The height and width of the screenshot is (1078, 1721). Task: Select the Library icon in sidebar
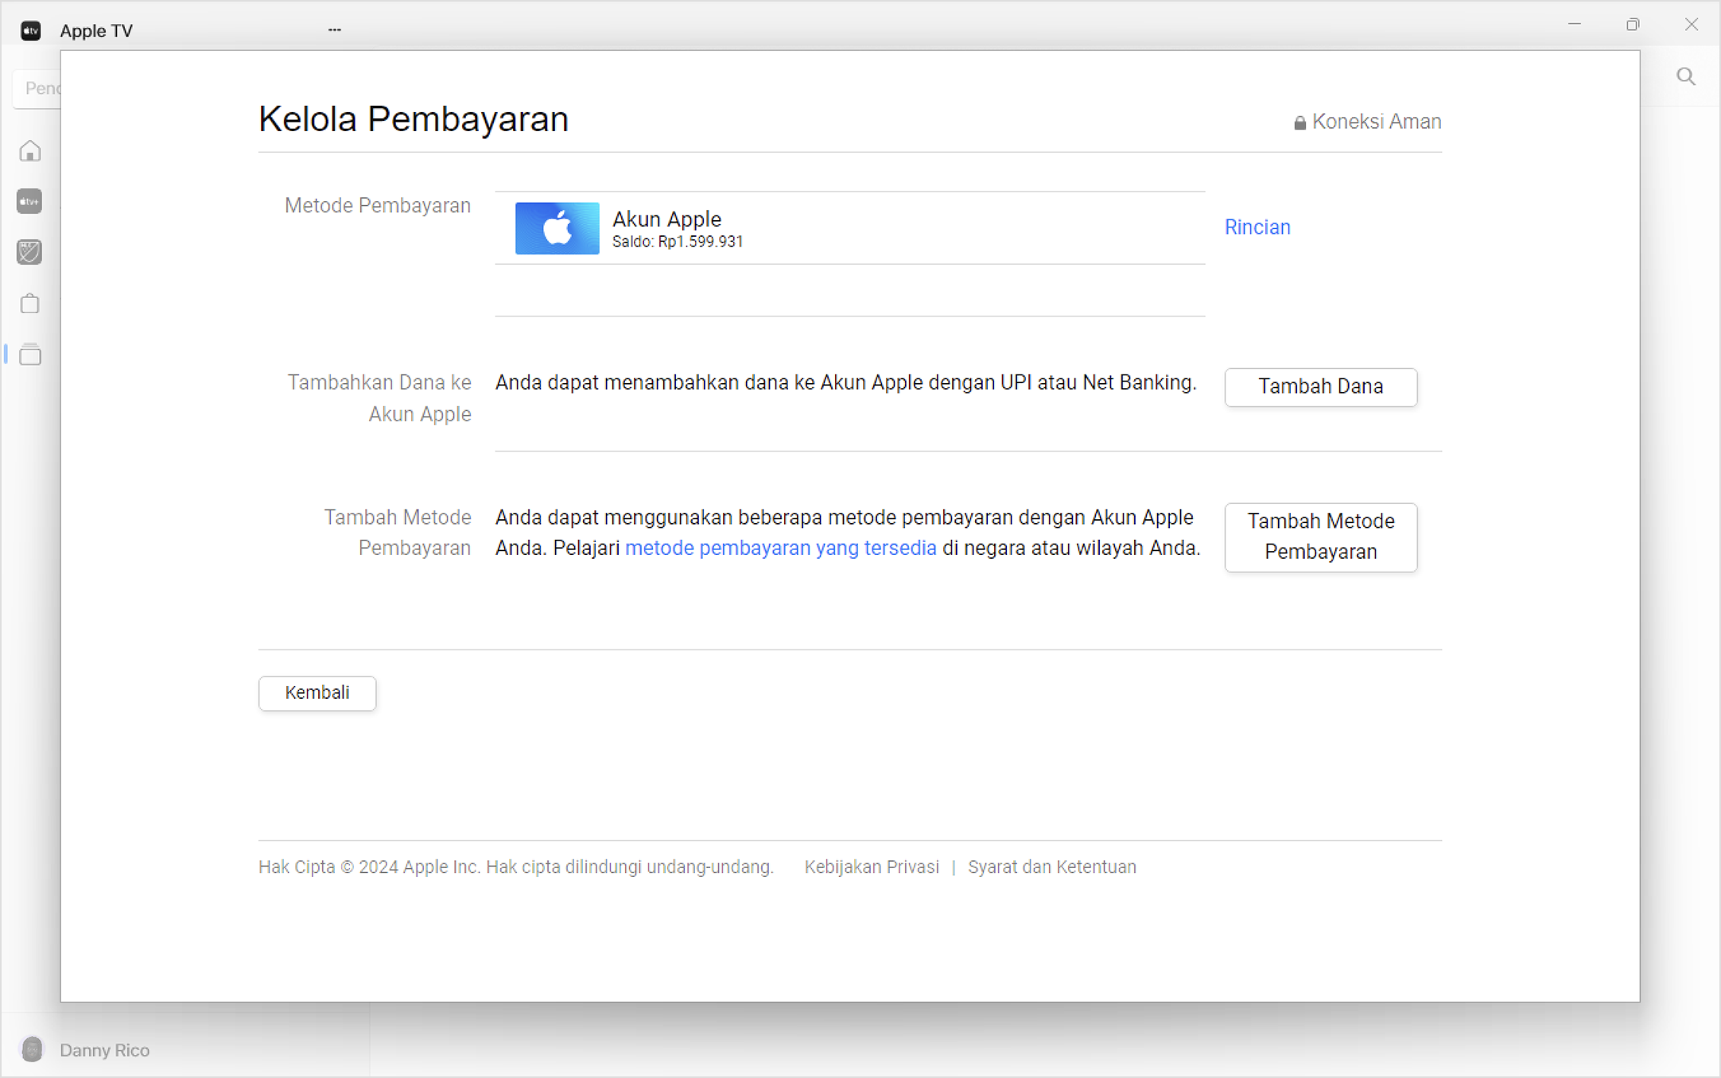(x=29, y=355)
